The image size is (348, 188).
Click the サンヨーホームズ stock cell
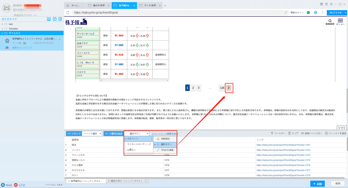coord(87,35)
